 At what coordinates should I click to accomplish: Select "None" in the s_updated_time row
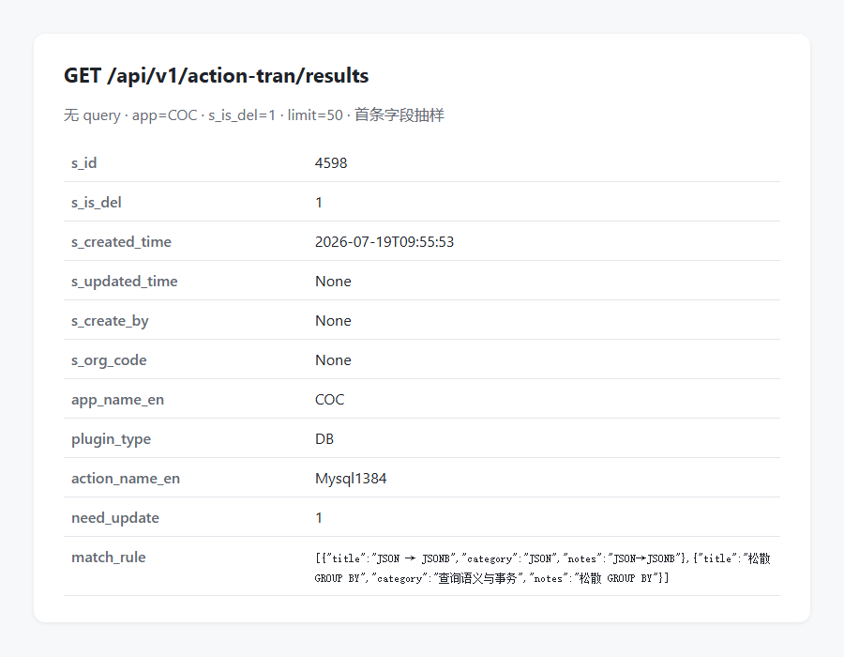click(333, 282)
